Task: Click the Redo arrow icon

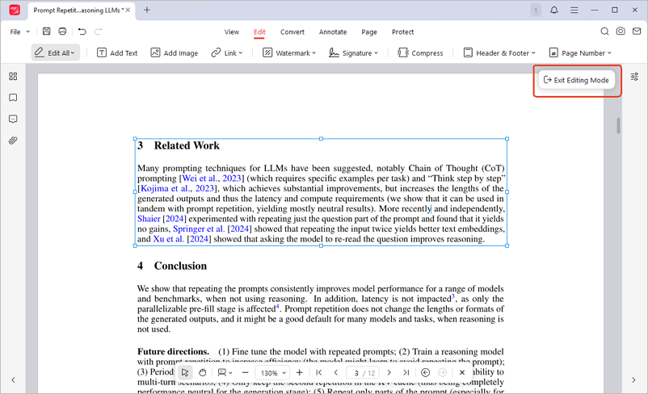Action: (98, 31)
